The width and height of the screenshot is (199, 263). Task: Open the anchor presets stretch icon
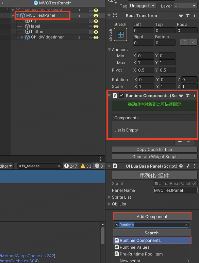[x=120, y=35]
